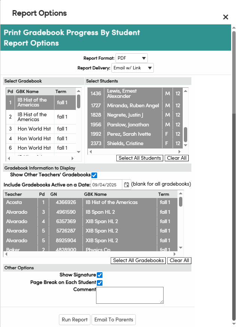The width and height of the screenshot is (236, 327).
Task: Click Clear All under the students list
Action: click(x=177, y=158)
